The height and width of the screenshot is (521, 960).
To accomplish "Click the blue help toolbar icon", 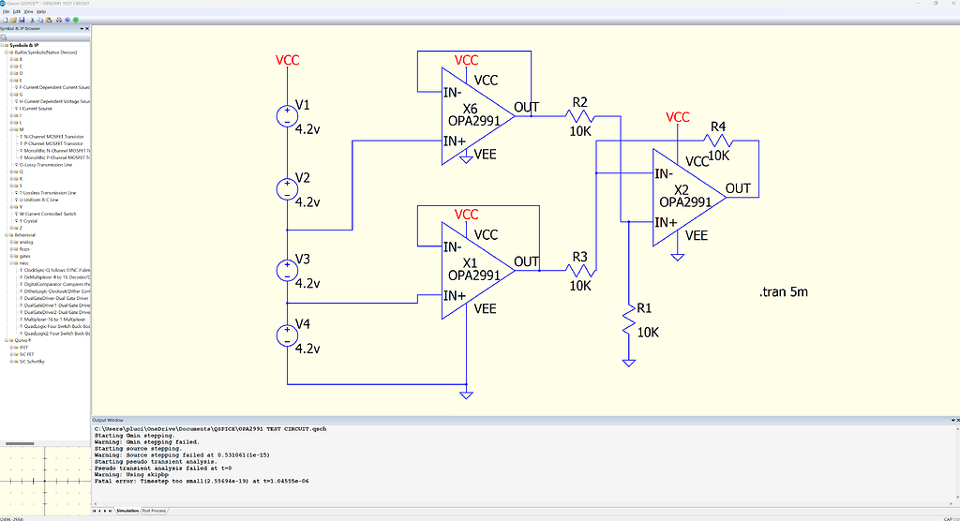I will [67, 20].
